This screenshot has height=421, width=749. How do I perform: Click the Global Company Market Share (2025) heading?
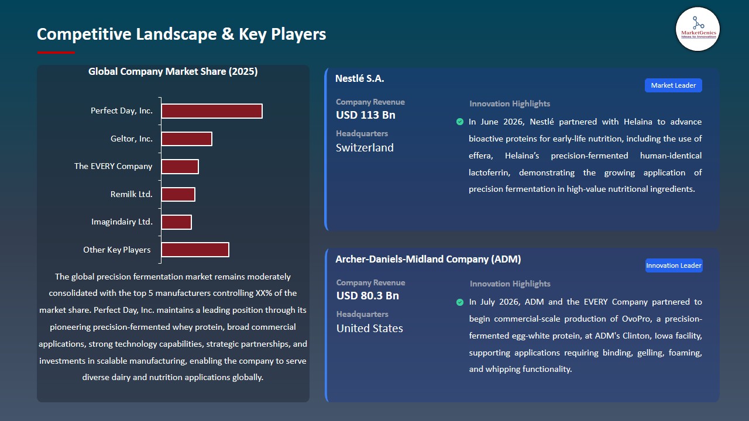pyautogui.click(x=173, y=71)
